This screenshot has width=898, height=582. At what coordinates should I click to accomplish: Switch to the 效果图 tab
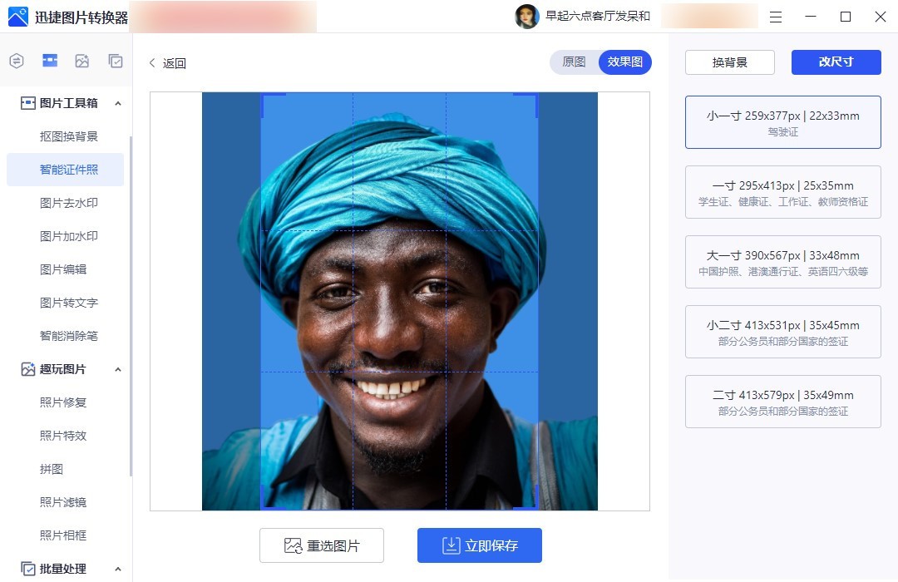624,62
